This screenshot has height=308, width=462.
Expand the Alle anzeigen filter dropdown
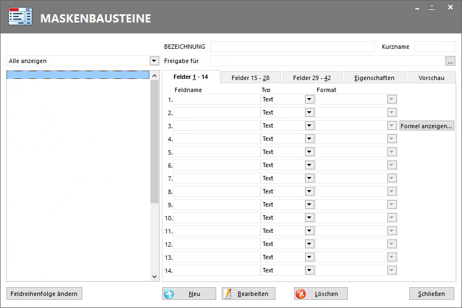154,61
